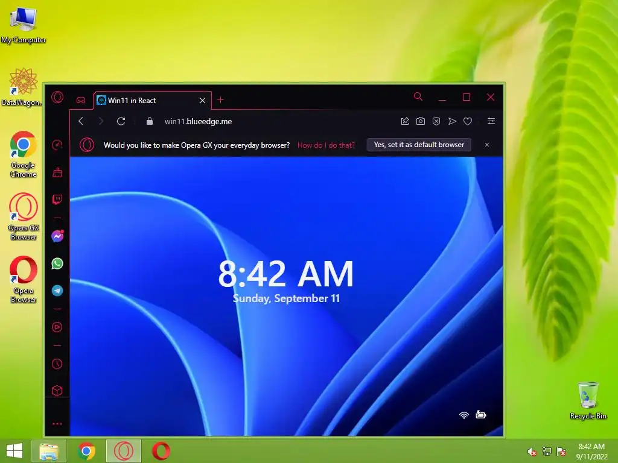Open the page share icon in the address bar
Viewport: 618px width, 463px height.
[405, 121]
